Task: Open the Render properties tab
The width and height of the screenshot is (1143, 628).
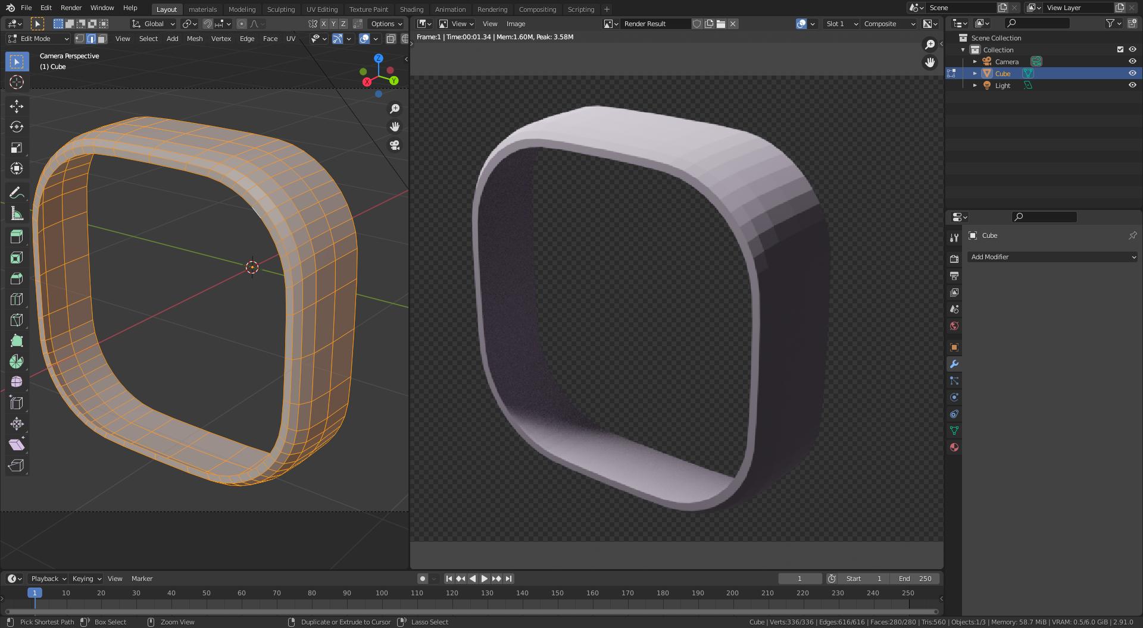Action: pos(954,259)
